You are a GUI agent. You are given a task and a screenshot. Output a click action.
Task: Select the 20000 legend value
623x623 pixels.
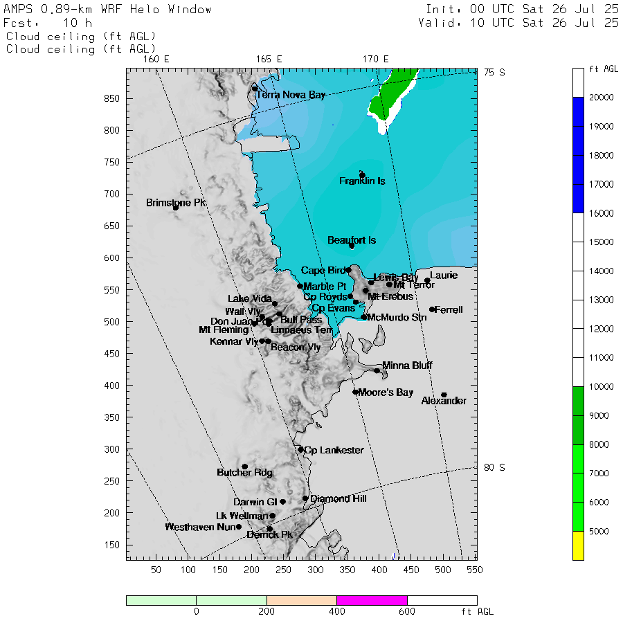tap(601, 98)
